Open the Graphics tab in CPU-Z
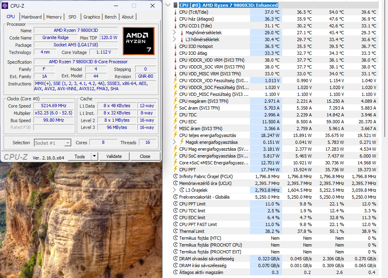This screenshot has width=388, height=278. (91, 17)
